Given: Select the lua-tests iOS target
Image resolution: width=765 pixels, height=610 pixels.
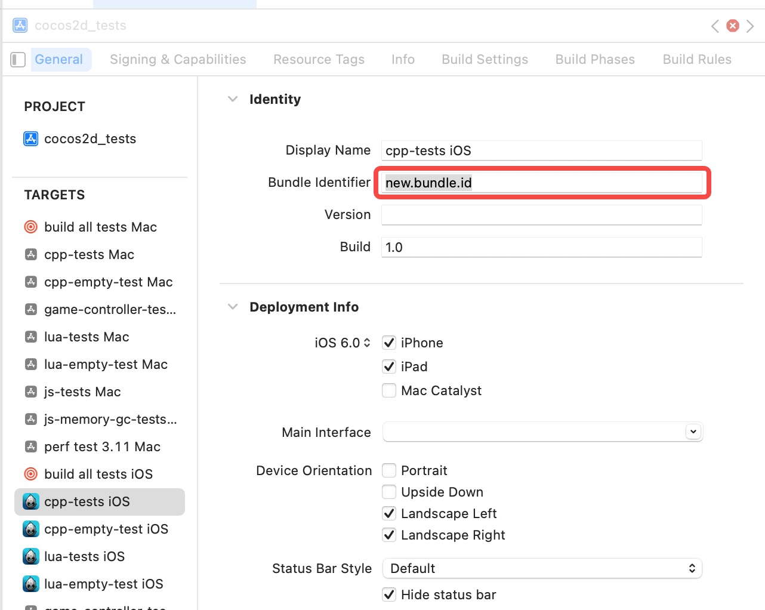Looking at the screenshot, I should (100, 556).
